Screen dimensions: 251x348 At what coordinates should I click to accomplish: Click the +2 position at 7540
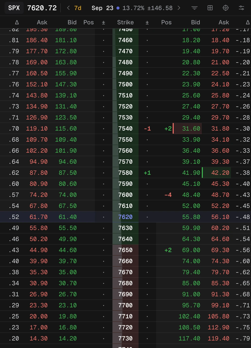168,129
